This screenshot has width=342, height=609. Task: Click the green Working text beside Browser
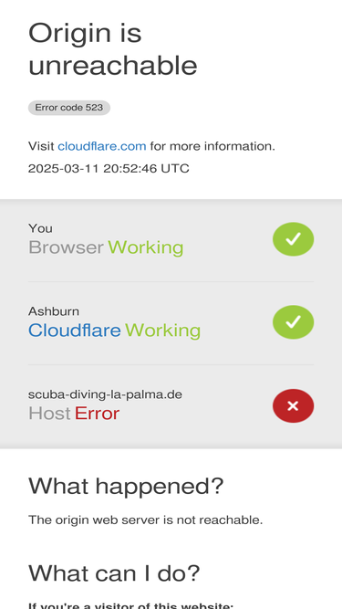pos(145,247)
